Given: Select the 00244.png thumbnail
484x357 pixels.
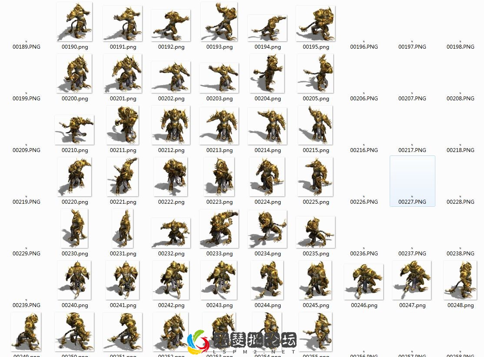Looking at the screenshot, I should click(x=267, y=280).
